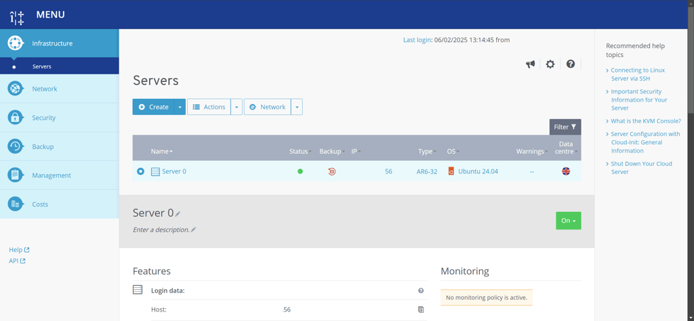
Task: Open the Filter button
Action: tap(565, 127)
